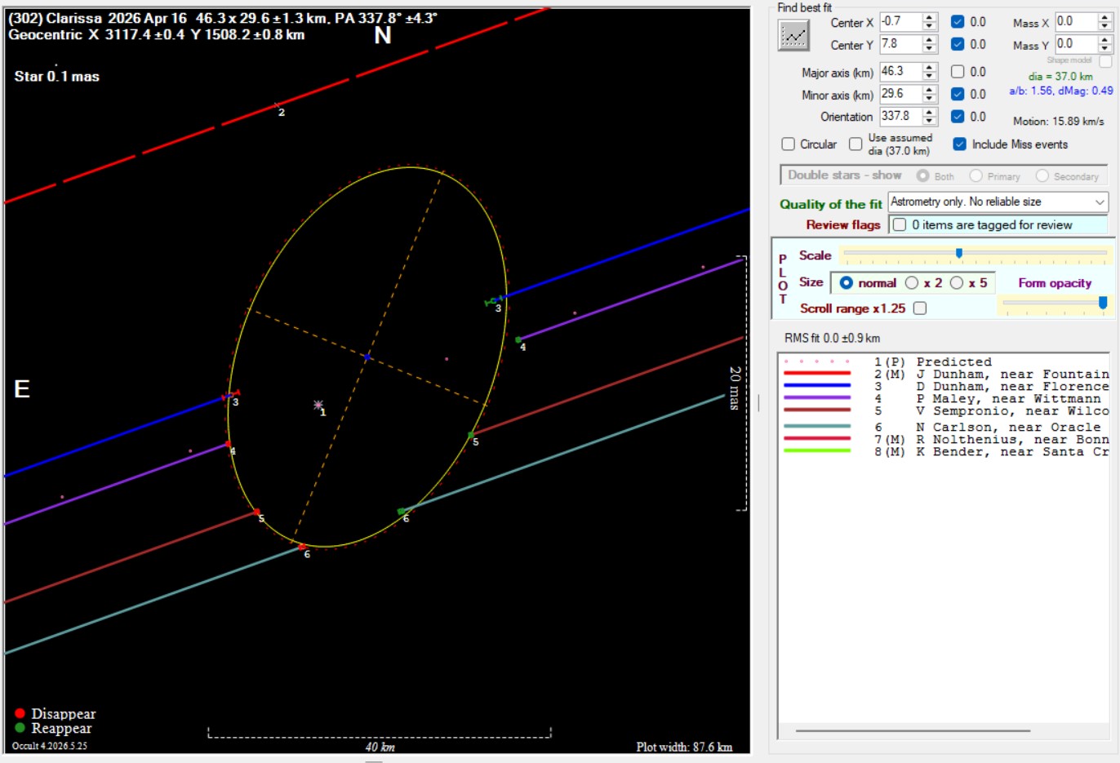Increase Center X with up stepper arrow
Image resolution: width=1120 pixels, height=763 pixels.
pyautogui.click(x=929, y=18)
